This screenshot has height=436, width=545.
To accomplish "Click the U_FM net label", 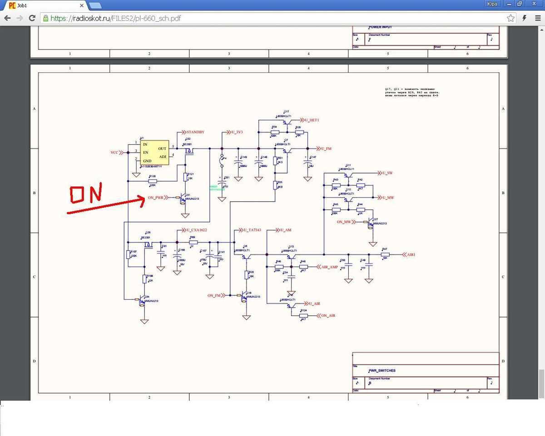I will [x=327, y=149].
